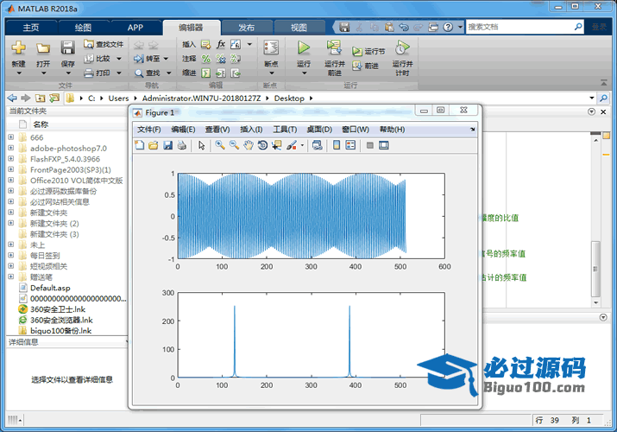Click Figure 1 insert colorbar icon
Screen dimensions: 617x432
[337, 145]
